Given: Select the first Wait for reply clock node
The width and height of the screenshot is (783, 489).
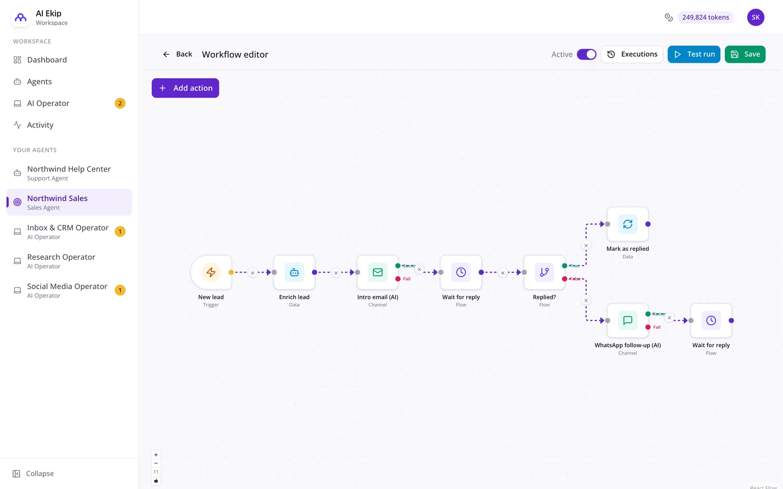Looking at the screenshot, I should tap(461, 272).
